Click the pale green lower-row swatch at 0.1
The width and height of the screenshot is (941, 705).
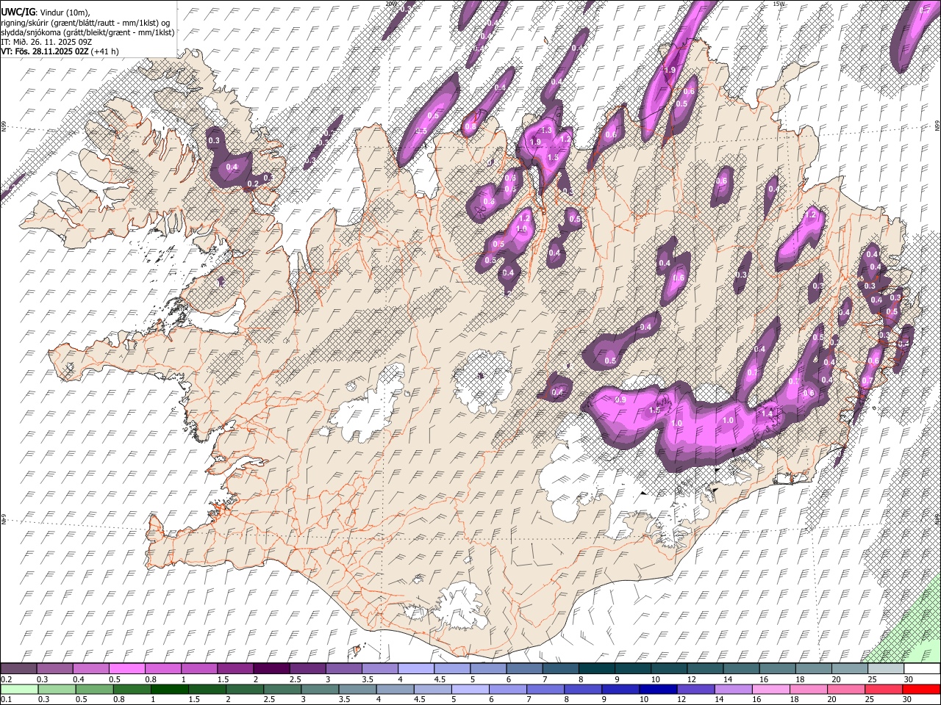click(19, 690)
